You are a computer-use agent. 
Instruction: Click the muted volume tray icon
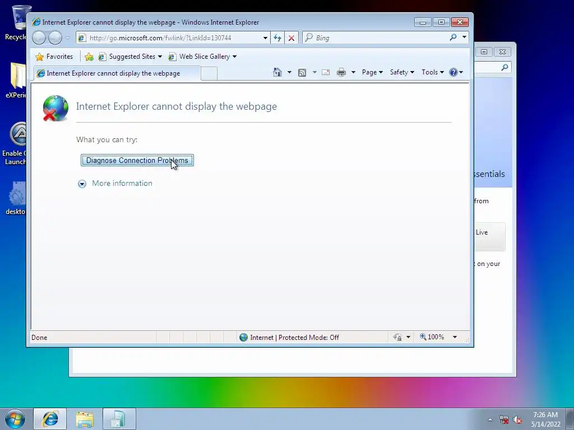tap(517, 419)
